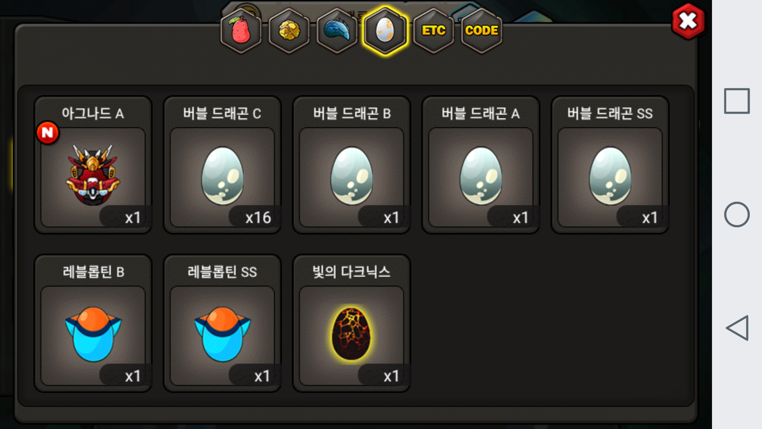The image size is (762, 429).
Task: Select the 버블 드래곤 B egg
Action: (352, 165)
